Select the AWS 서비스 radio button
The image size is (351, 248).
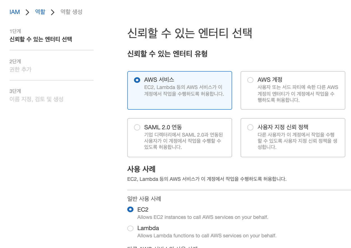(137, 80)
